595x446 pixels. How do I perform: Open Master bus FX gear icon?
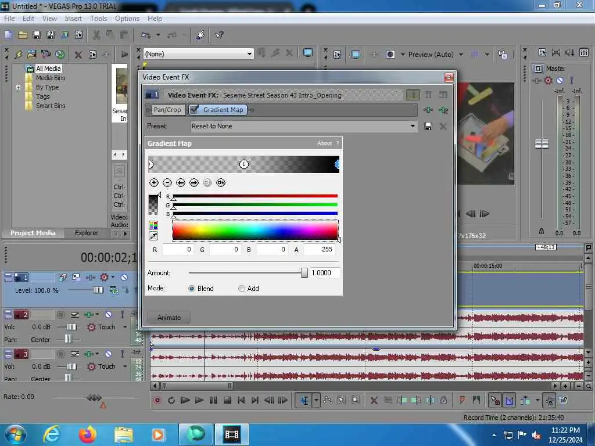548,80
